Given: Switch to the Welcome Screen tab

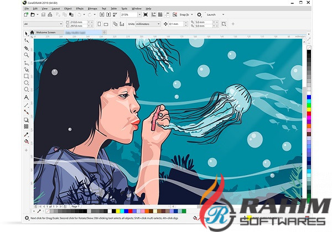Looking at the screenshot, I should tap(46, 33).
